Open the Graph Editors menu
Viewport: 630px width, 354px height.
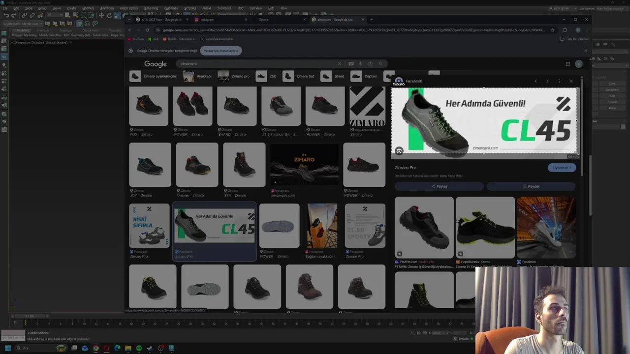pos(129,8)
